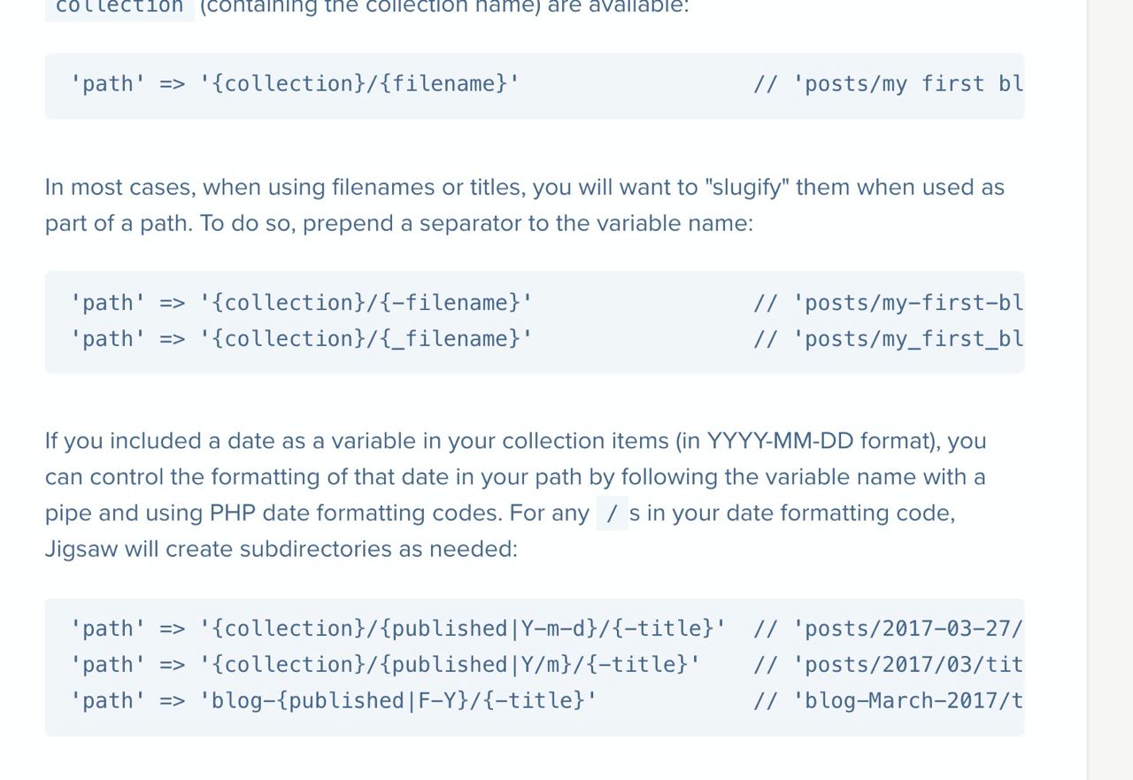
Task: Click the paragraph starting 'In most cases'
Action: pyautogui.click(x=525, y=205)
